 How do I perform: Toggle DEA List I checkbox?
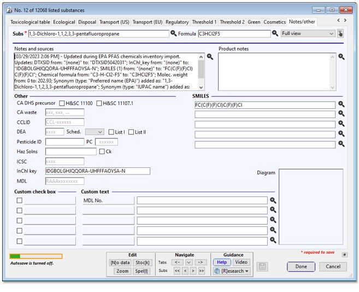click(111, 132)
